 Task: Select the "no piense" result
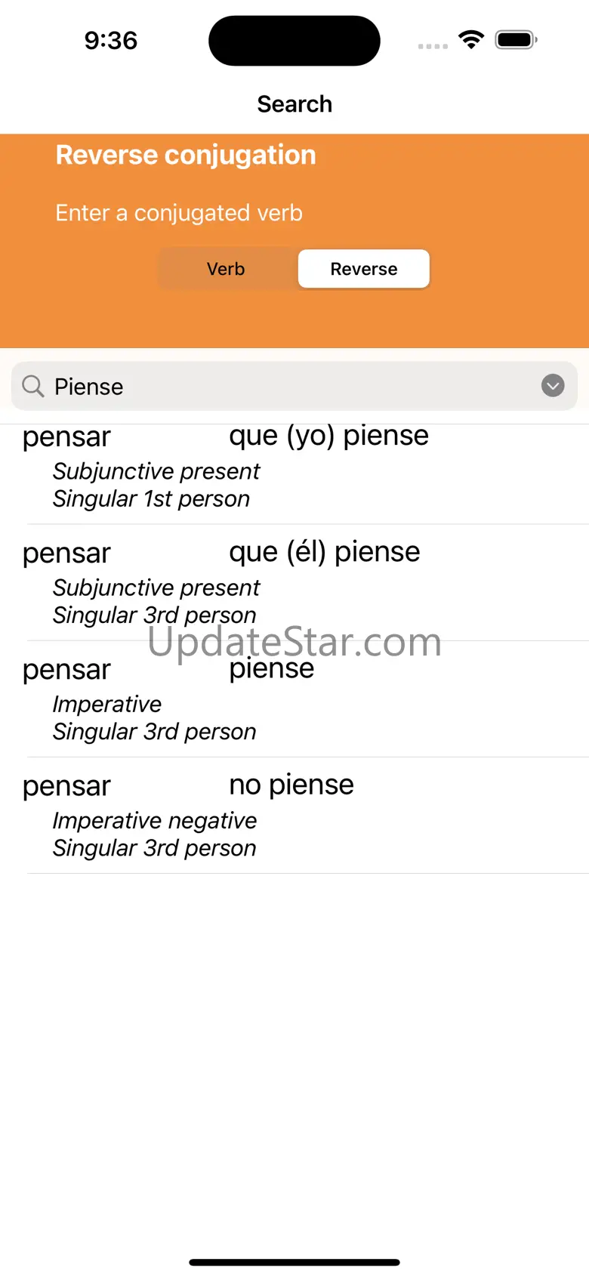pos(291,785)
